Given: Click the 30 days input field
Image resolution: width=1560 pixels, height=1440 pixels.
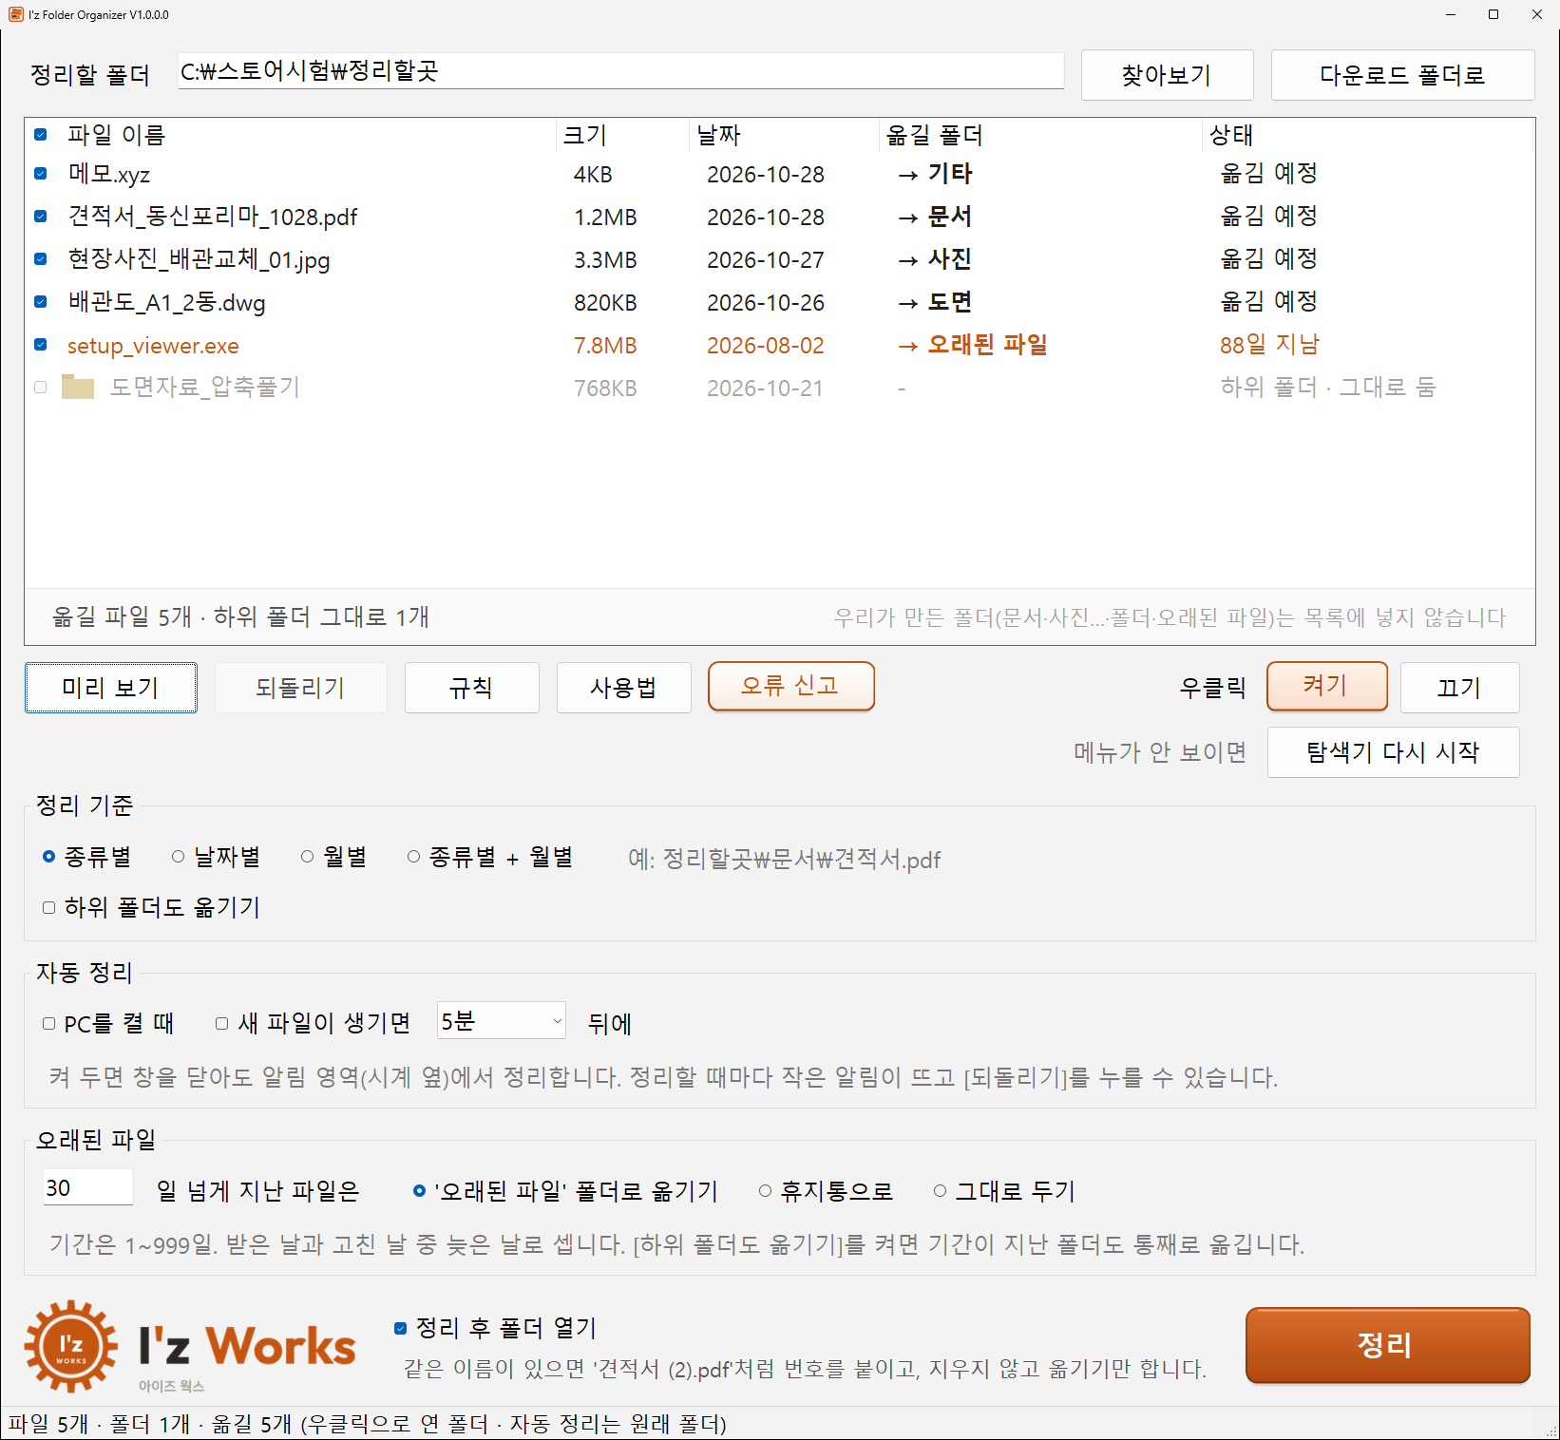Looking at the screenshot, I should [x=88, y=1187].
